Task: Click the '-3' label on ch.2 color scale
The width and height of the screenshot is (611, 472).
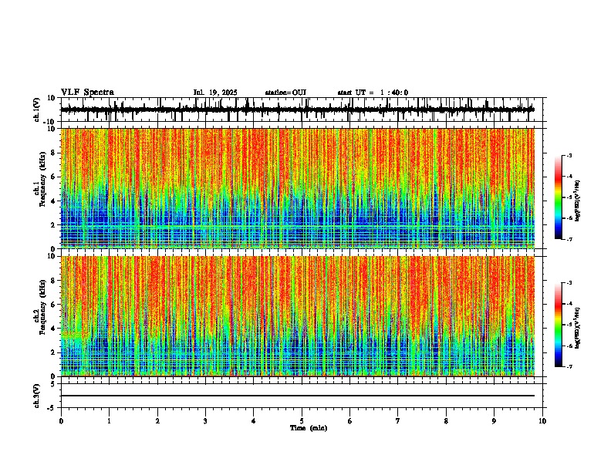Action: tap(569, 283)
